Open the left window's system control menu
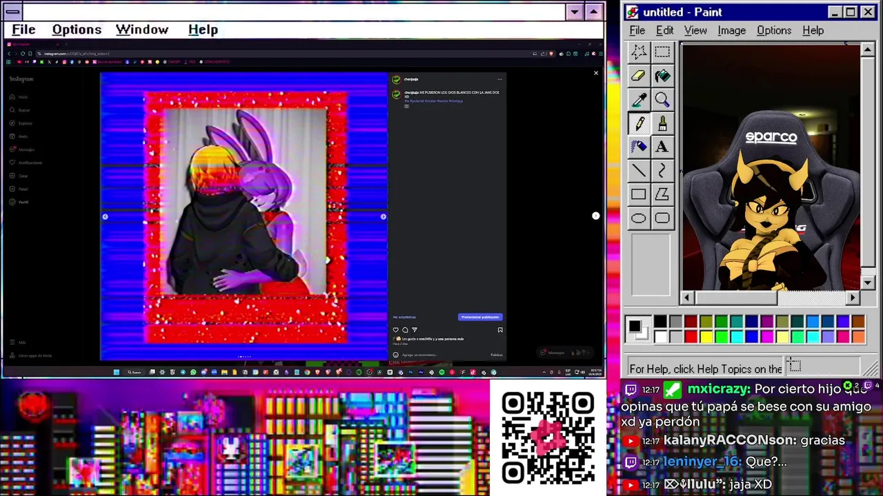Viewport: 883px width, 496px height. point(12,12)
